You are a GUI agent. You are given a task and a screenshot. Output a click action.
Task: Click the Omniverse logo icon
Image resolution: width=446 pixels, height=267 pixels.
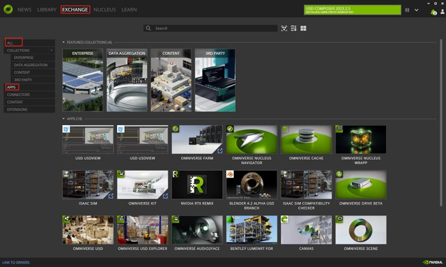pos(8,9)
